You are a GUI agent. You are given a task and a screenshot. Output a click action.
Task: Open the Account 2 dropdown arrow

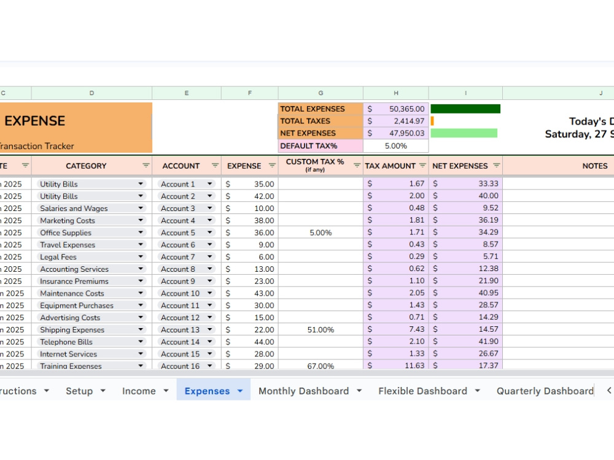click(210, 196)
